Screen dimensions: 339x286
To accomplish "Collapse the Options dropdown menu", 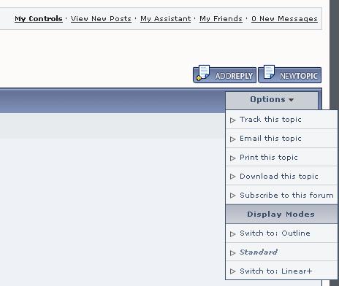I will [x=272, y=100].
